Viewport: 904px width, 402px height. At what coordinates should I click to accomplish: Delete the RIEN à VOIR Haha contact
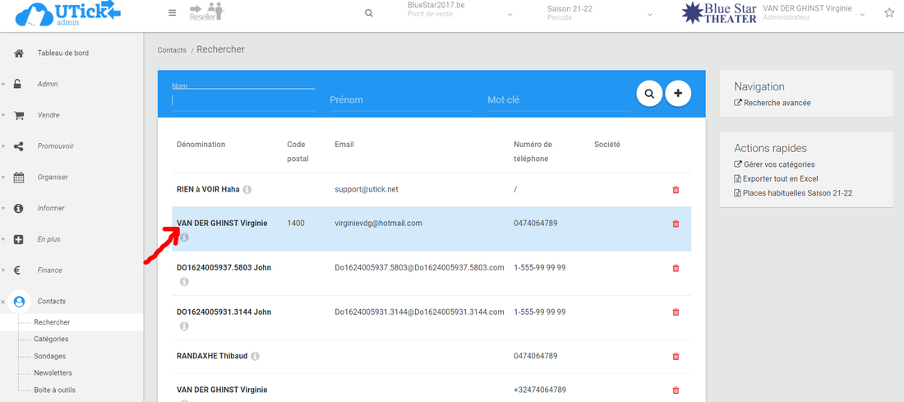pyautogui.click(x=676, y=190)
